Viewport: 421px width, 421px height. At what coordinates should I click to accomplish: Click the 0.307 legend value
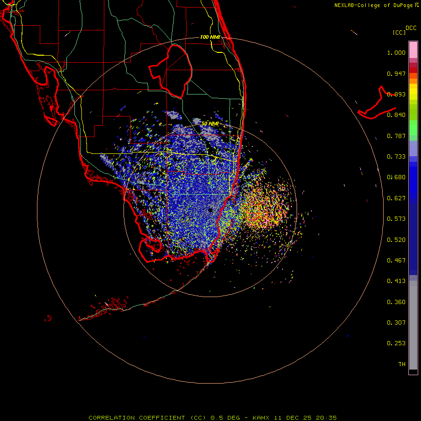(x=396, y=323)
